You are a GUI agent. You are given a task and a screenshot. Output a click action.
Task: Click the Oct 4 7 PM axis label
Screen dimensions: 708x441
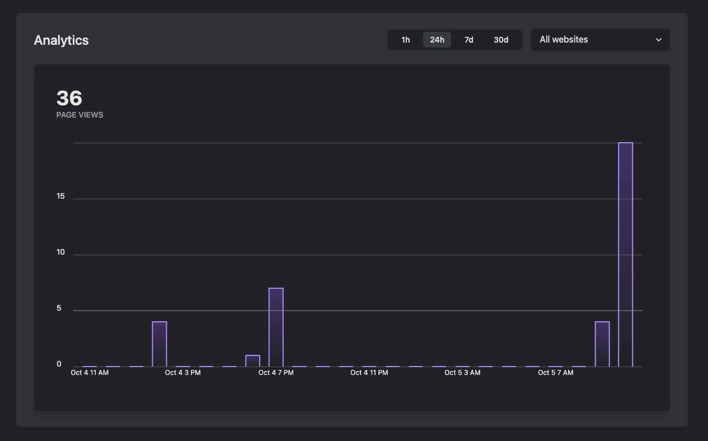(276, 373)
